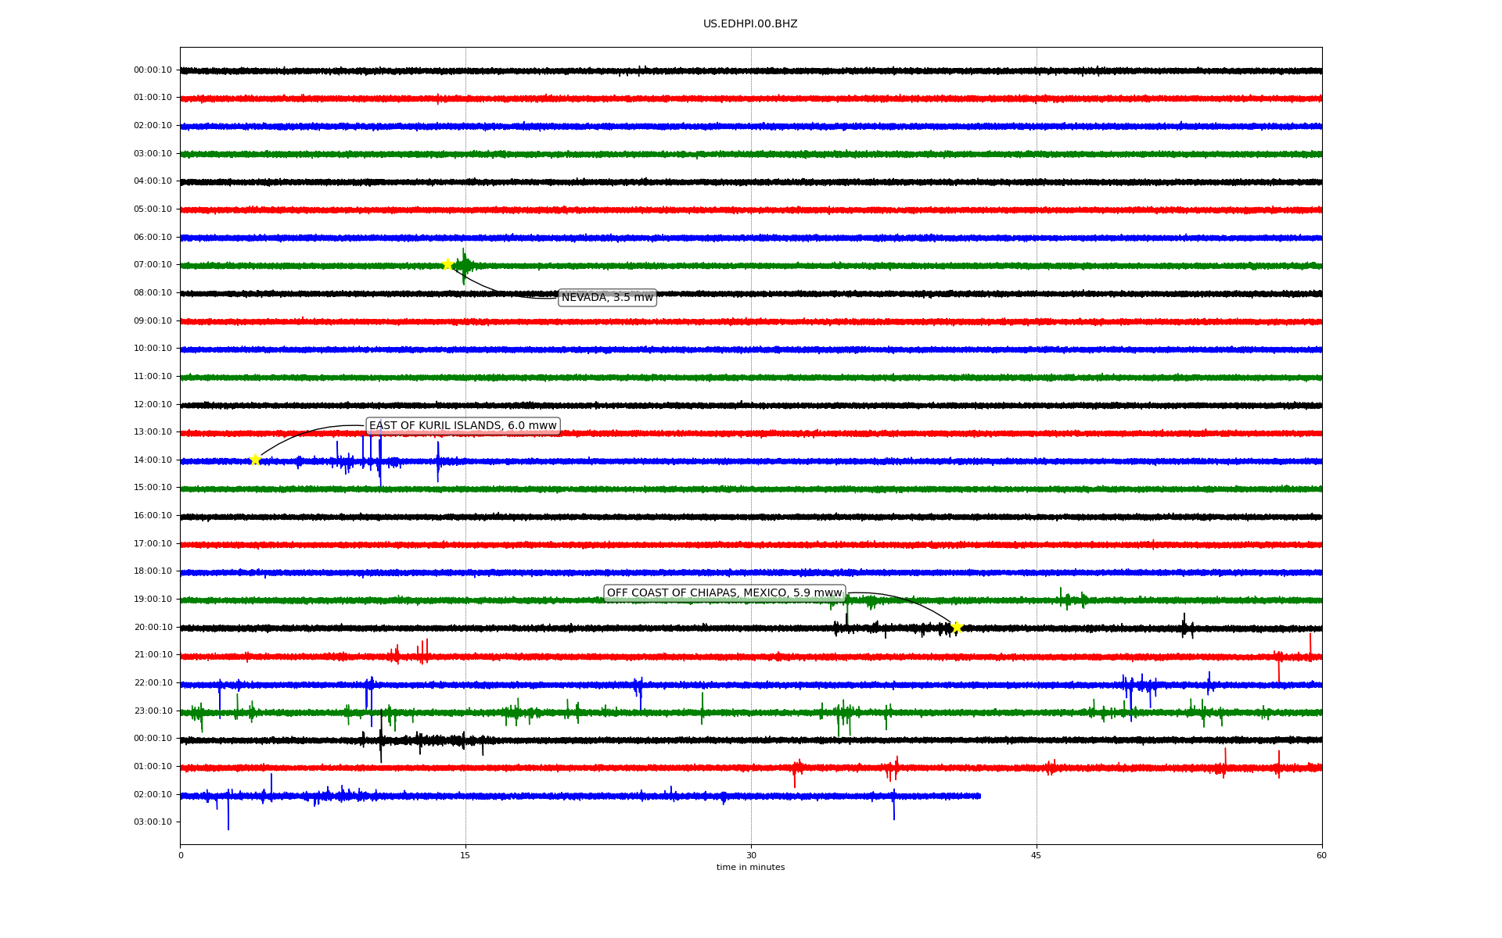Image resolution: width=1502 pixels, height=938 pixels.
Task: Click the first 03:00:10 row label near top
Action: 153,154
